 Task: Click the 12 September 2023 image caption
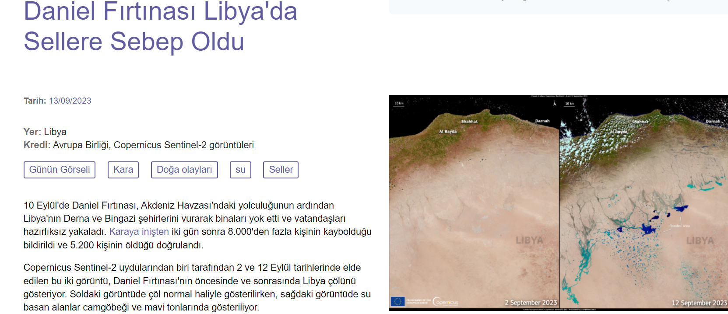699,303
